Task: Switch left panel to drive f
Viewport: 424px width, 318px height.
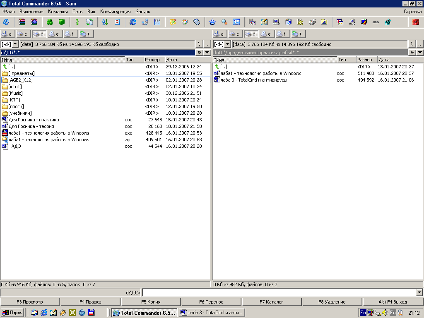Action: (x=70, y=34)
